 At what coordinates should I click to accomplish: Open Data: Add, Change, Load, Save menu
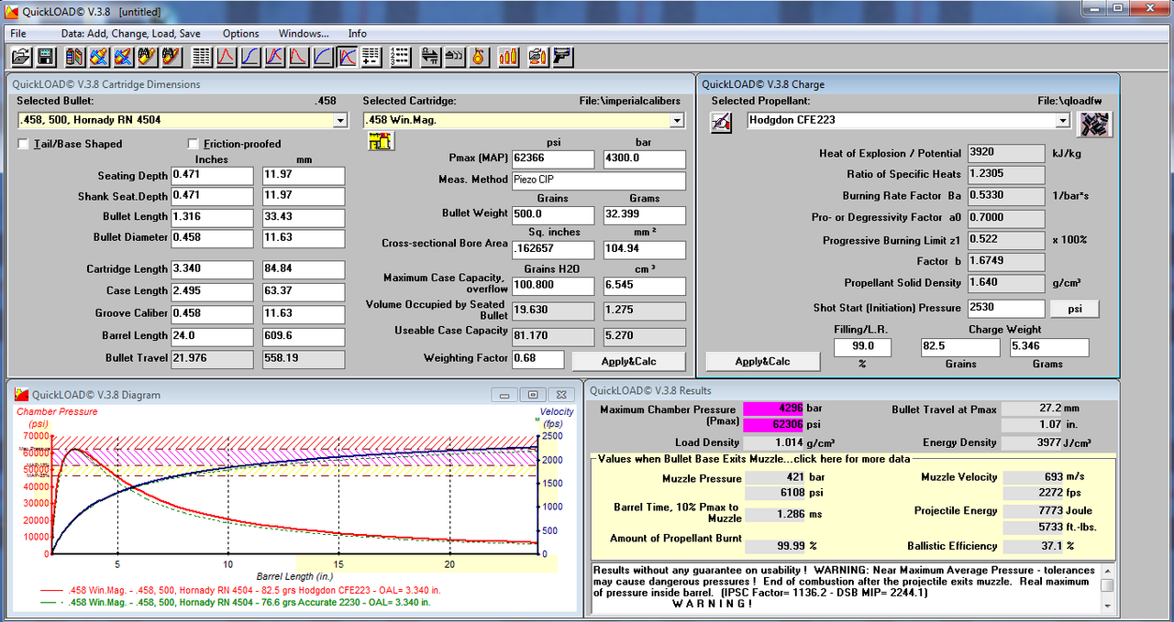[x=131, y=34]
